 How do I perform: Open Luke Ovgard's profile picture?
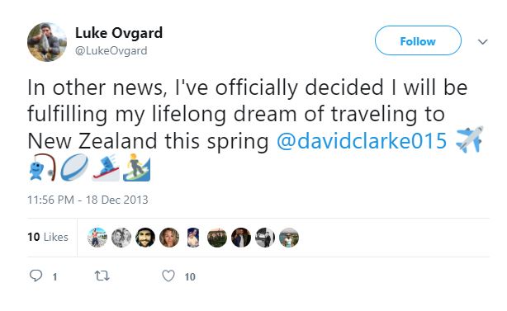click(x=47, y=42)
